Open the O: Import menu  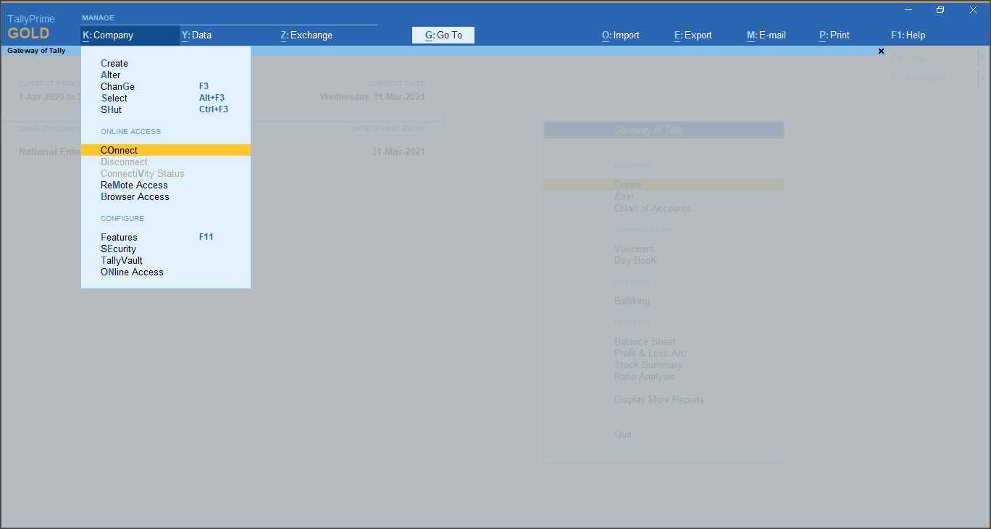pos(620,35)
